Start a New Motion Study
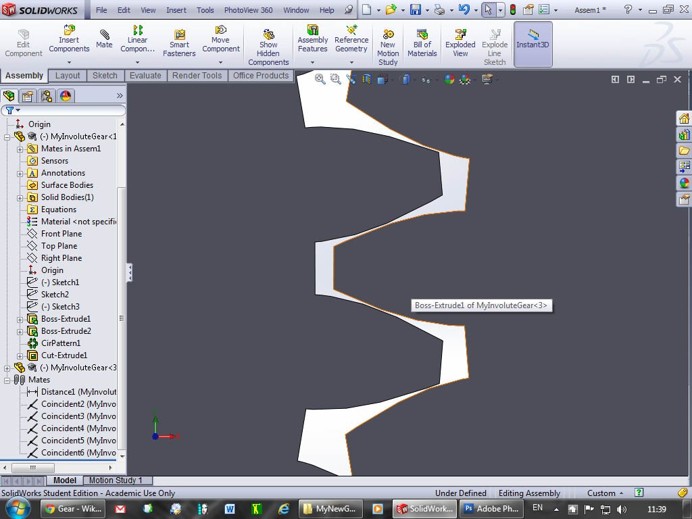 click(x=388, y=48)
